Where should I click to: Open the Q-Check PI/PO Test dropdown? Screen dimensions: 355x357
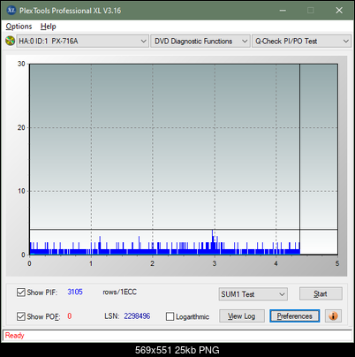click(301, 41)
